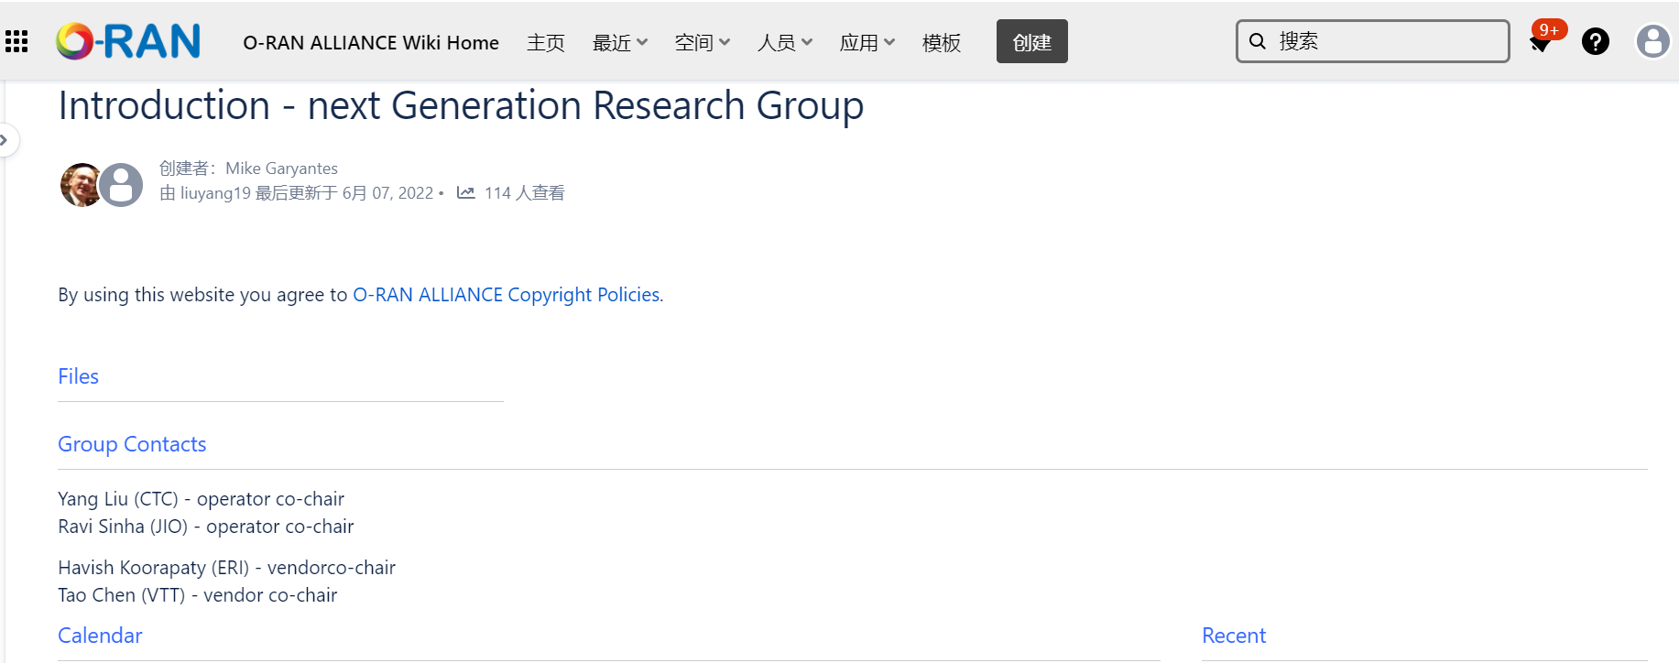Select text Yang Liu (CTC) operator co-chair

tap(201, 499)
